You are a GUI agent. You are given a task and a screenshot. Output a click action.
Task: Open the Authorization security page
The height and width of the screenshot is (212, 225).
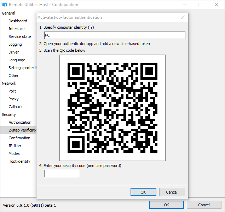pos(20,122)
